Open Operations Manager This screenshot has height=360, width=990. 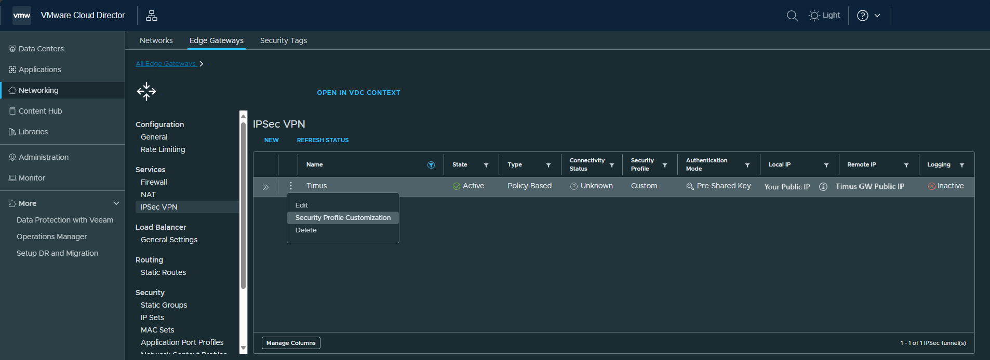[52, 237]
